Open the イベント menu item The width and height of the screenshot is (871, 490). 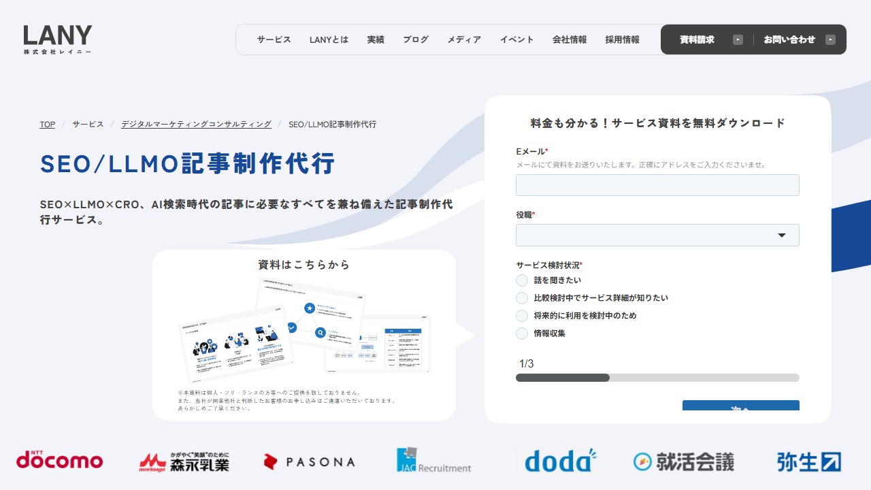(517, 39)
